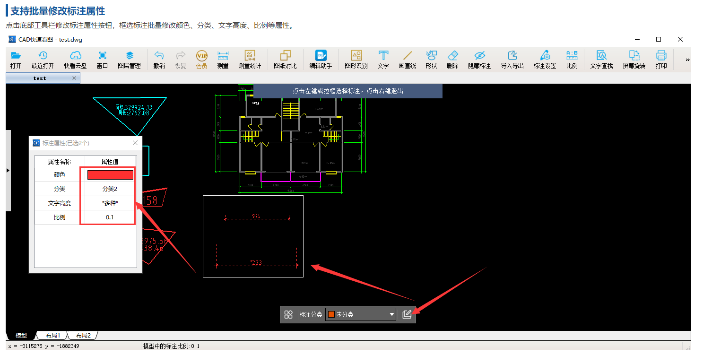Minimize the CAD快速看图 window
Screen dimensions: 703x355
tap(637, 39)
